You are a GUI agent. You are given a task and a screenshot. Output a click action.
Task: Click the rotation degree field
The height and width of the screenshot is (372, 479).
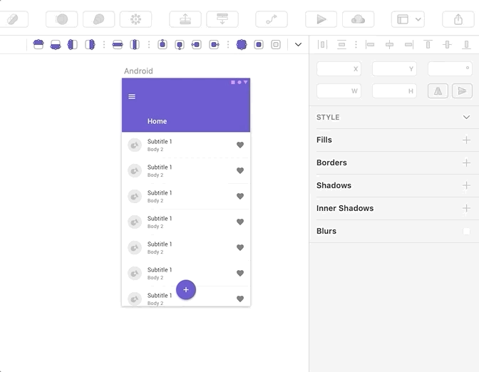point(450,68)
